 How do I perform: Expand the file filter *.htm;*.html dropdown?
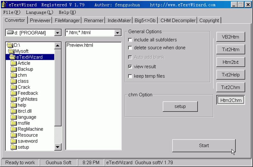tap(118, 33)
